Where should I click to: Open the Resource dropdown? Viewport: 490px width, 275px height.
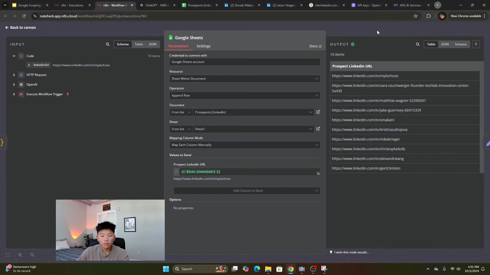pos(245,79)
